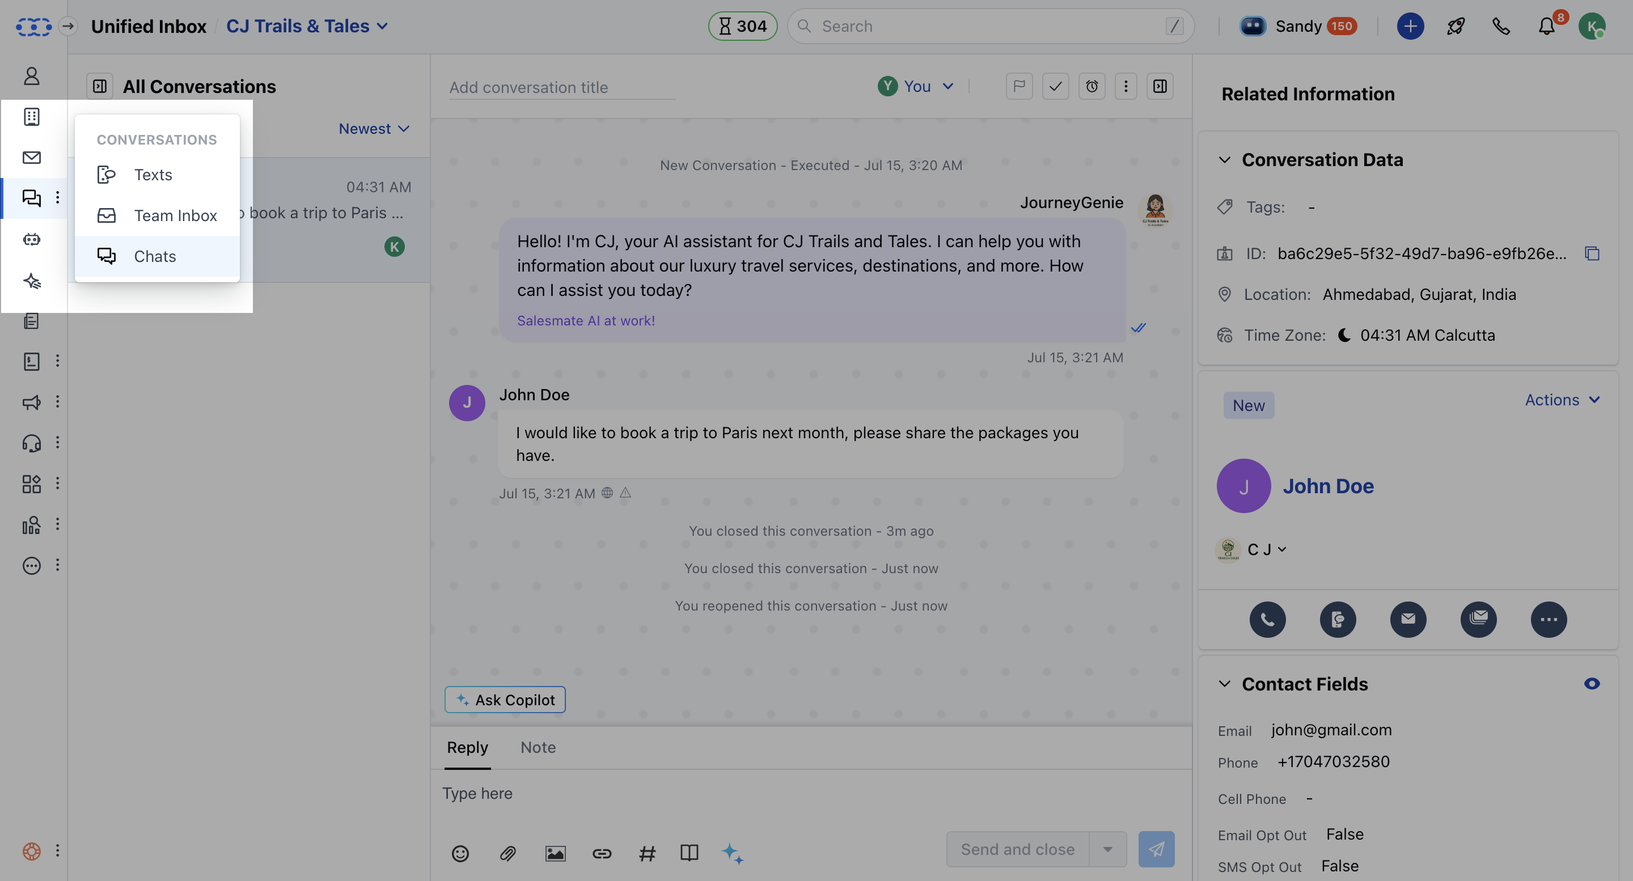This screenshot has width=1633, height=881.
Task: Attach a file to the reply
Action: click(508, 853)
